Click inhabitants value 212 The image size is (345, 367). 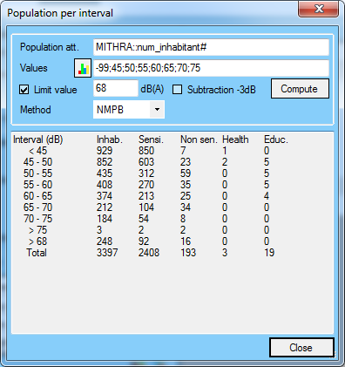point(105,207)
